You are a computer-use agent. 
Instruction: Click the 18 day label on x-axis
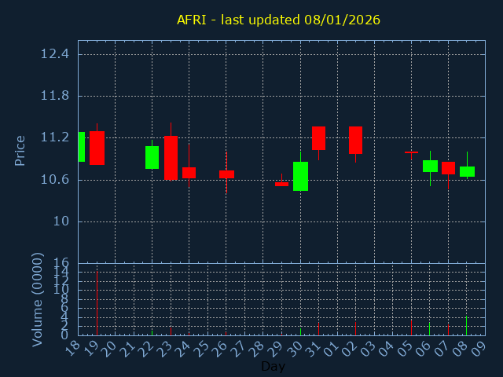pos(75,350)
